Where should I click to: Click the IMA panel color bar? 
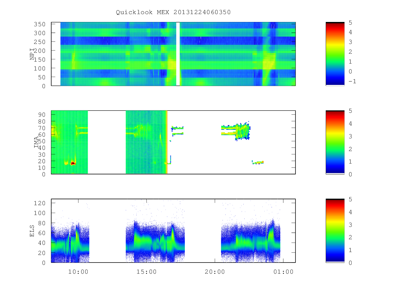(x=335, y=142)
